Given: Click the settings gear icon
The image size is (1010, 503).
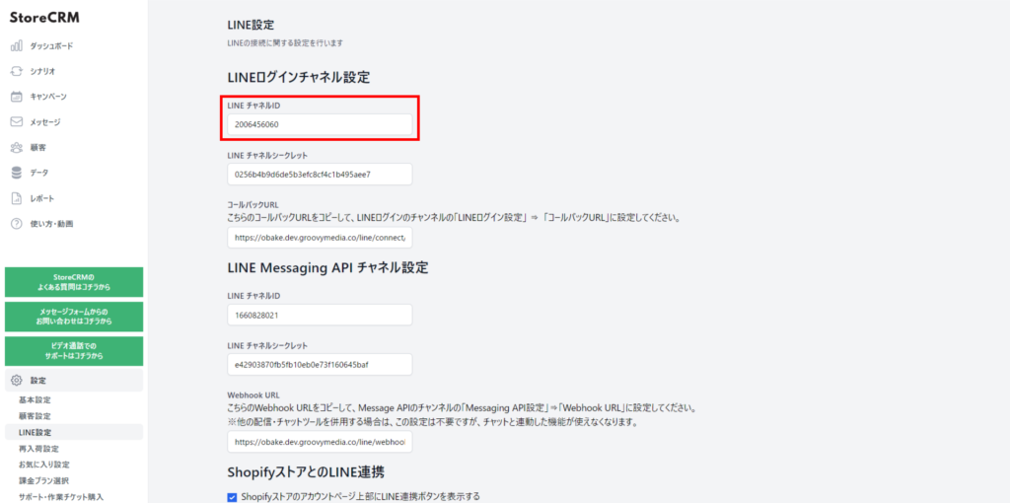Looking at the screenshot, I should [18, 381].
